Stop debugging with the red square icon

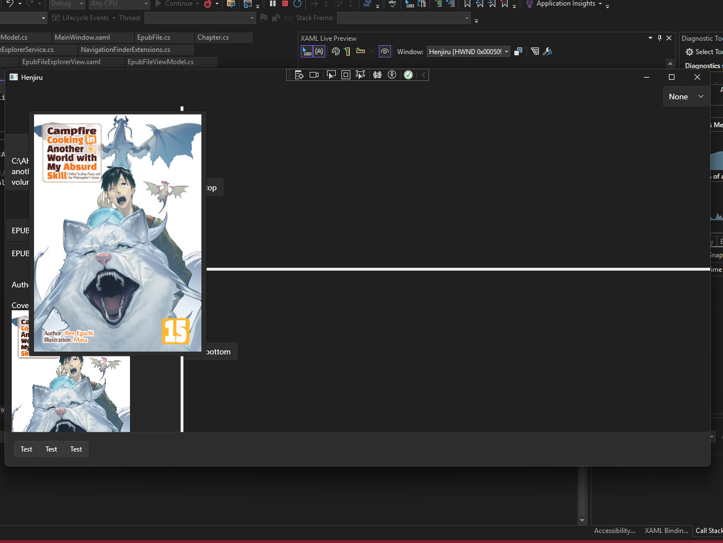tap(285, 3)
